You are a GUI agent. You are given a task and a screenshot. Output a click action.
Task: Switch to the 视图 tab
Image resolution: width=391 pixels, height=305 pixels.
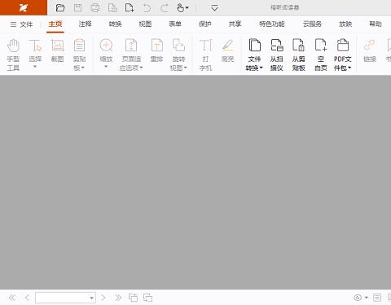145,24
